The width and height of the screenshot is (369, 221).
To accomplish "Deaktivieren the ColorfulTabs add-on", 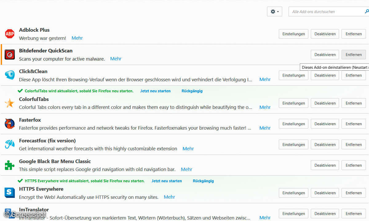I will (325, 103).
